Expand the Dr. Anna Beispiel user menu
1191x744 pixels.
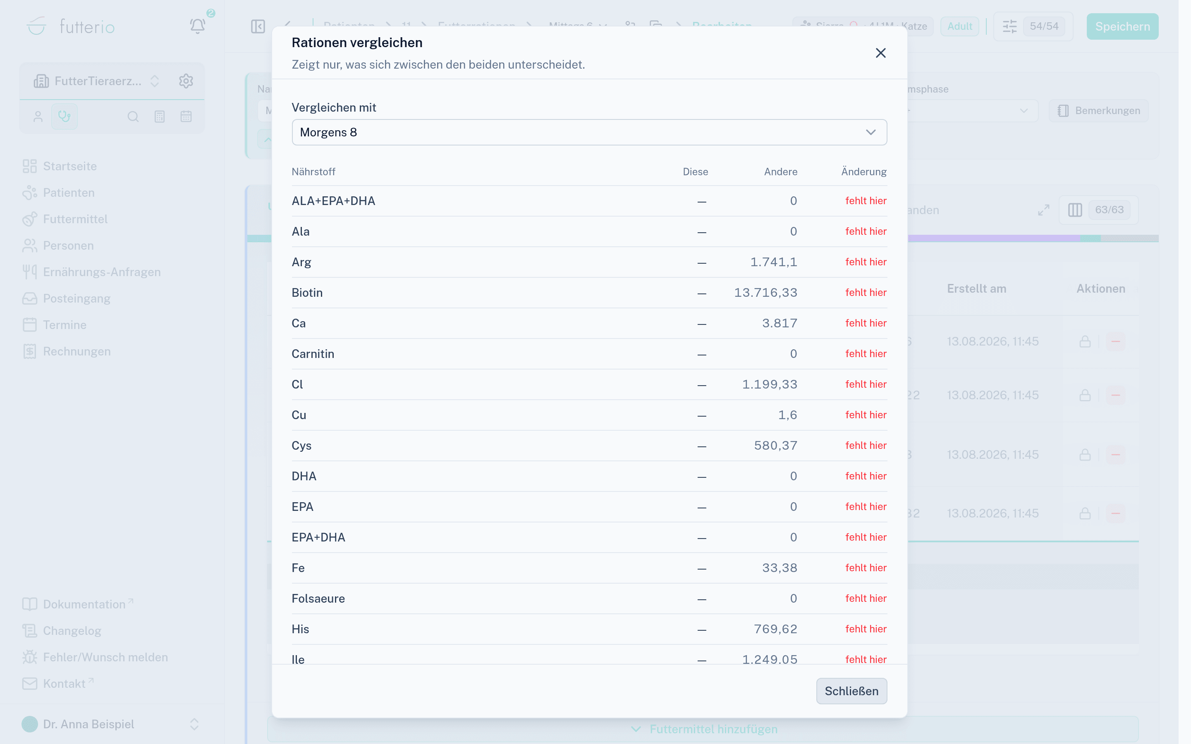(x=112, y=724)
